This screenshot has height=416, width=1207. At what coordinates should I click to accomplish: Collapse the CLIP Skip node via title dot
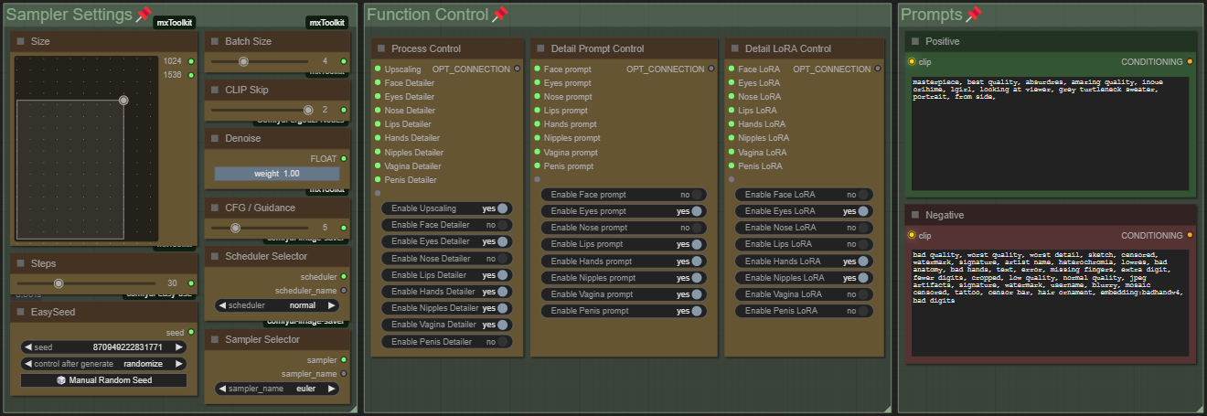click(214, 91)
